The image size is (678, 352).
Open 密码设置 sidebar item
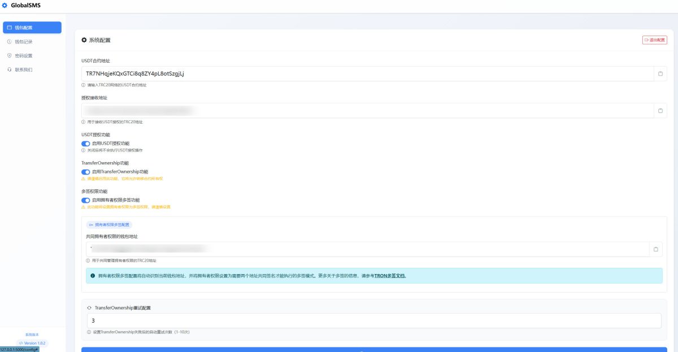tap(32, 55)
